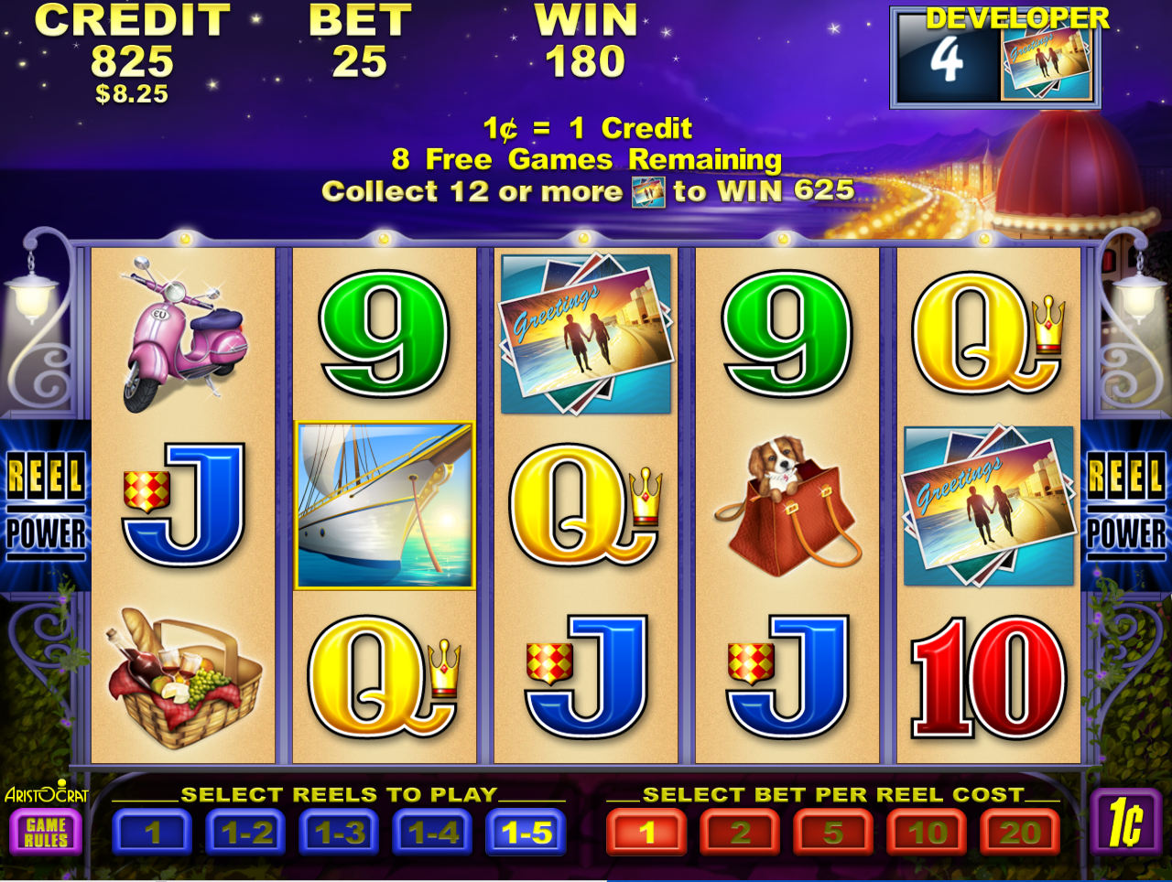The image size is (1172, 882).
Task: Click the left Reel Power banner
Action: (46, 505)
